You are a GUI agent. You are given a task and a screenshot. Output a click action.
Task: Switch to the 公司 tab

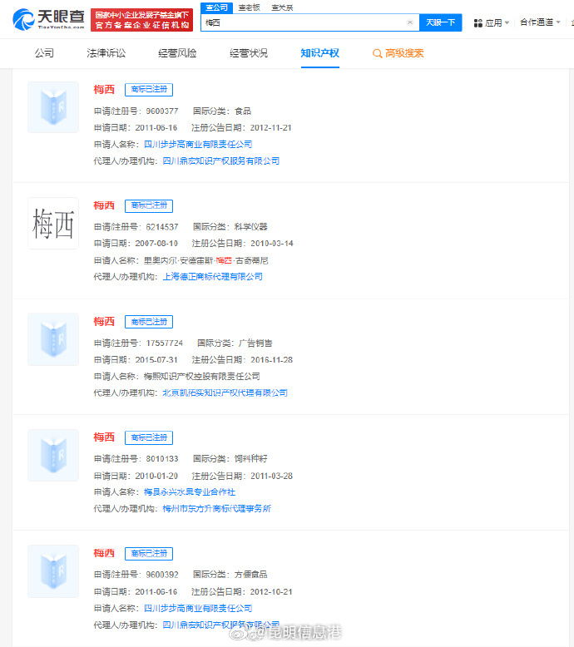(x=44, y=53)
